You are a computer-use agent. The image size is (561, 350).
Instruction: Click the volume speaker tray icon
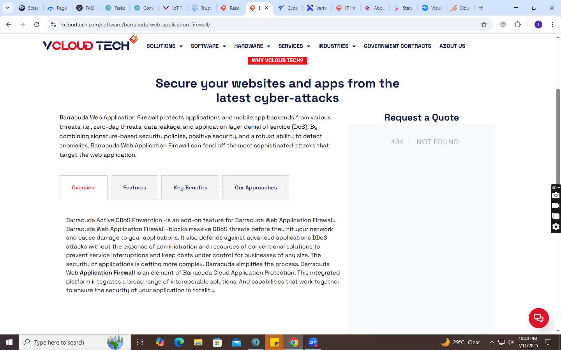510,342
